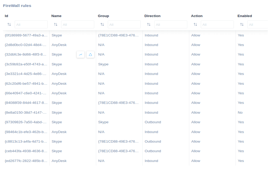Sort the table by the Group column
Viewport: 268px width, 170px height.
pos(102,24)
